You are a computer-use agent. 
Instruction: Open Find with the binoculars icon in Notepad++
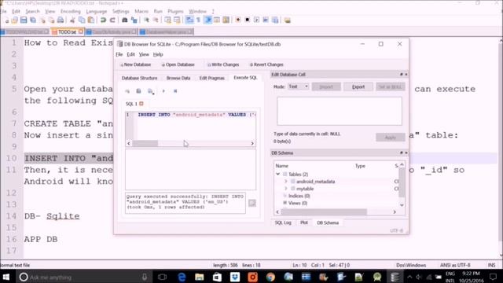tap(124, 20)
